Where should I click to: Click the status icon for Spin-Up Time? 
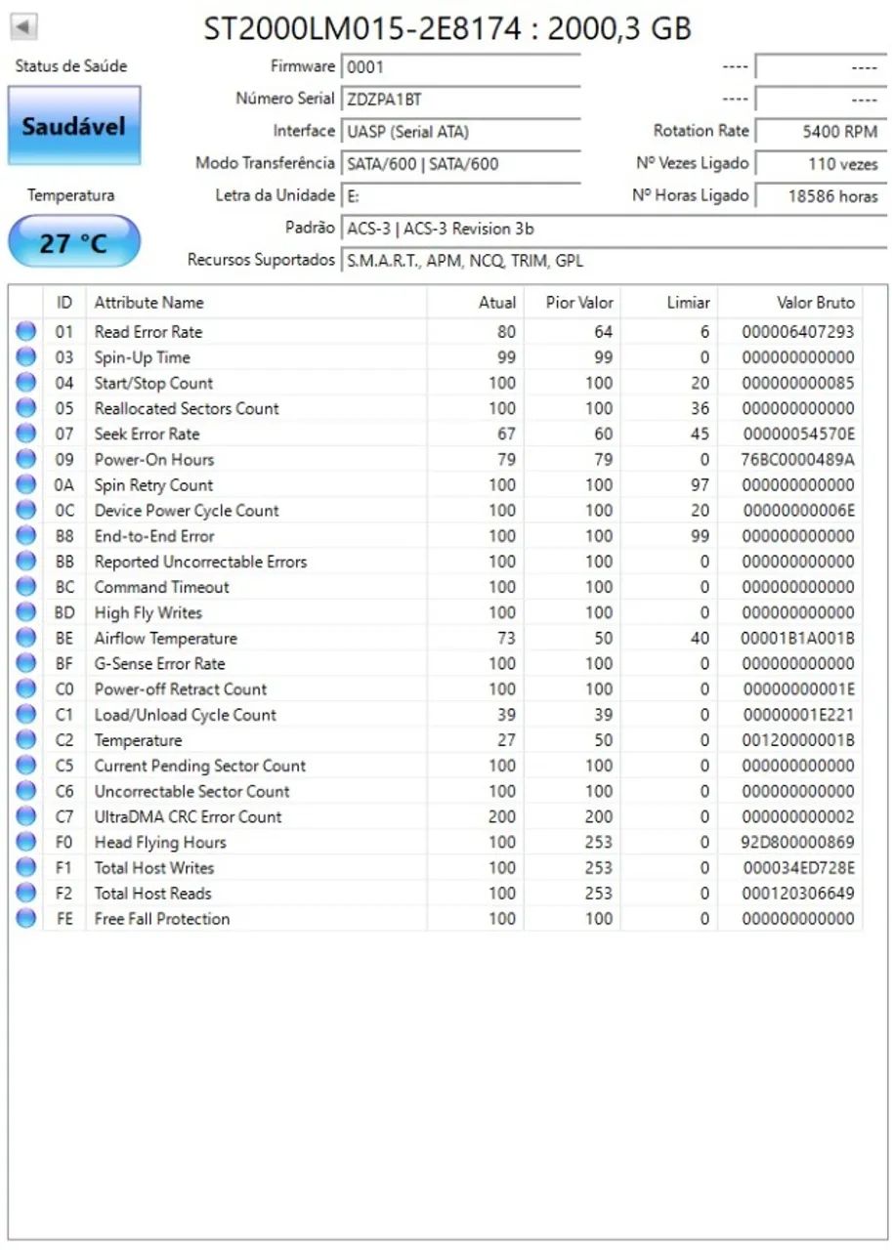[x=26, y=357]
